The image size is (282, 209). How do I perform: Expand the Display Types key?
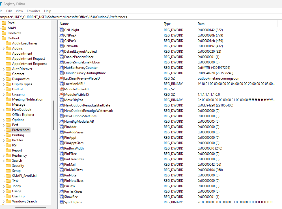4,84
